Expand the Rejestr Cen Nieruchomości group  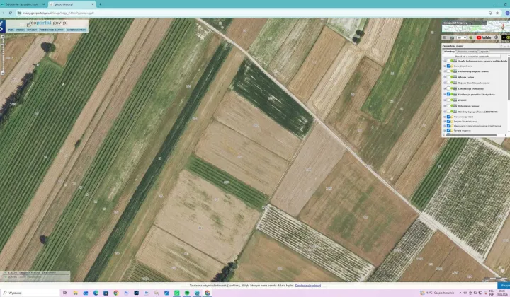pos(445,83)
